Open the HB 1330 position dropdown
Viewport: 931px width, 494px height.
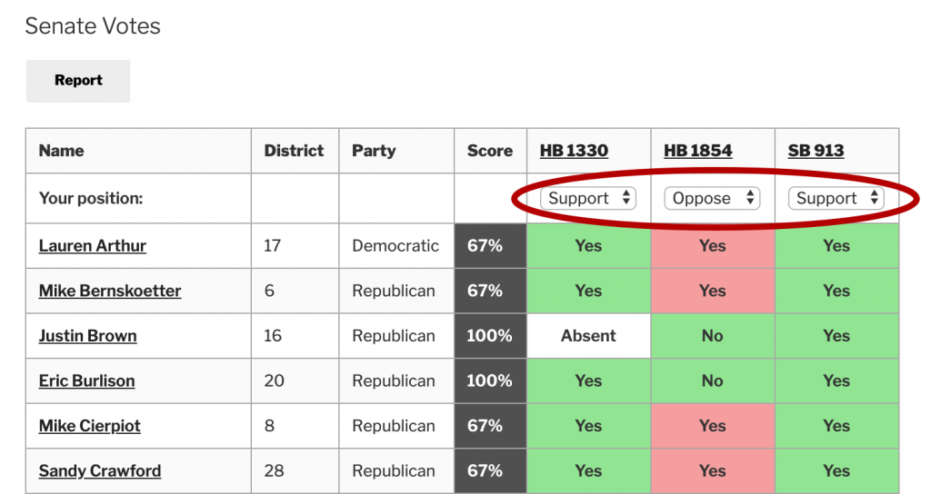click(x=588, y=198)
